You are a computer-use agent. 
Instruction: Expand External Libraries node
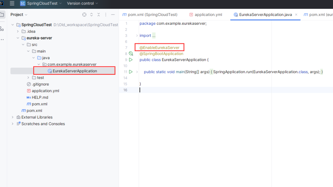click(13, 117)
